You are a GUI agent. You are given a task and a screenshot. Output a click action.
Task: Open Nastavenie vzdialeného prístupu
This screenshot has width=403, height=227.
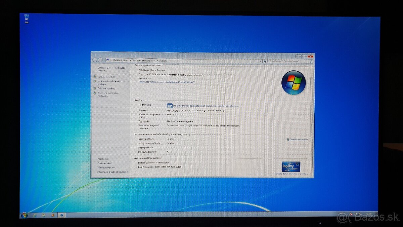tap(109, 82)
